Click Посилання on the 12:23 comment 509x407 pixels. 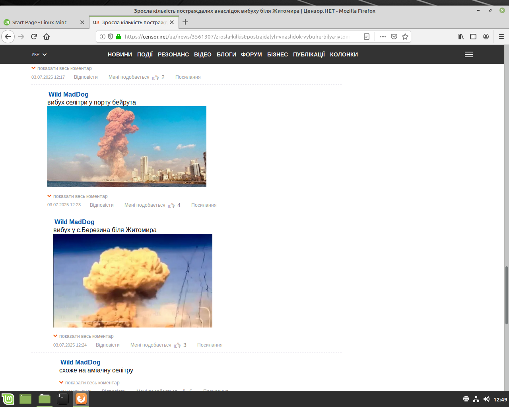pos(204,205)
